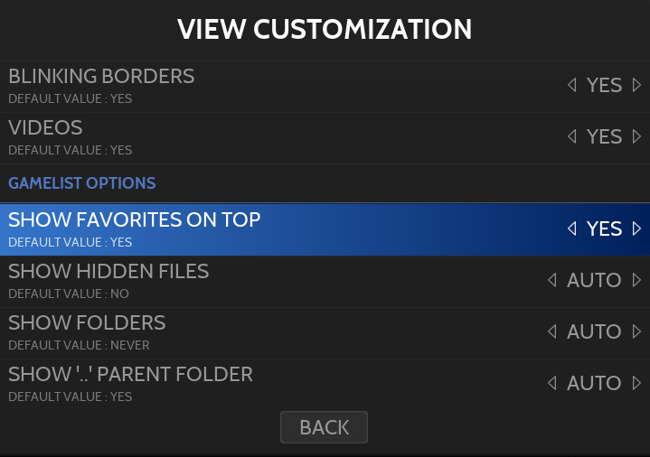Screen dimensions: 650x457
Task: Toggle Blinking Borders YES value
Action: 604,86
